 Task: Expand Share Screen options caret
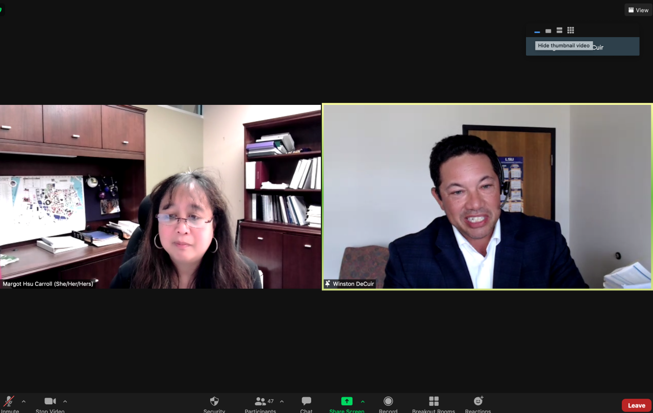(363, 402)
